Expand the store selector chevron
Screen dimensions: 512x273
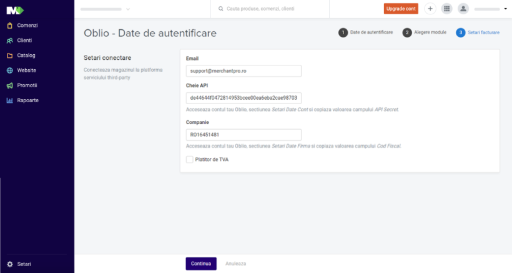coord(128,9)
